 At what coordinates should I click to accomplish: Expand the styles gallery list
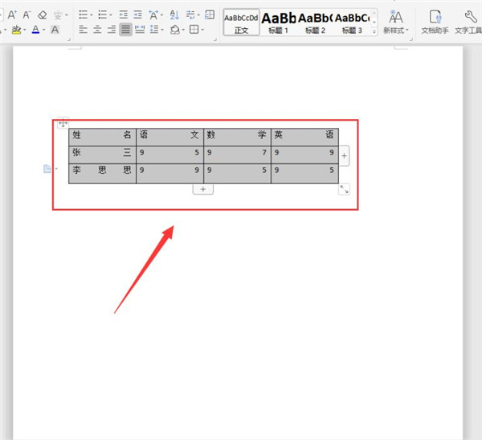374,31
